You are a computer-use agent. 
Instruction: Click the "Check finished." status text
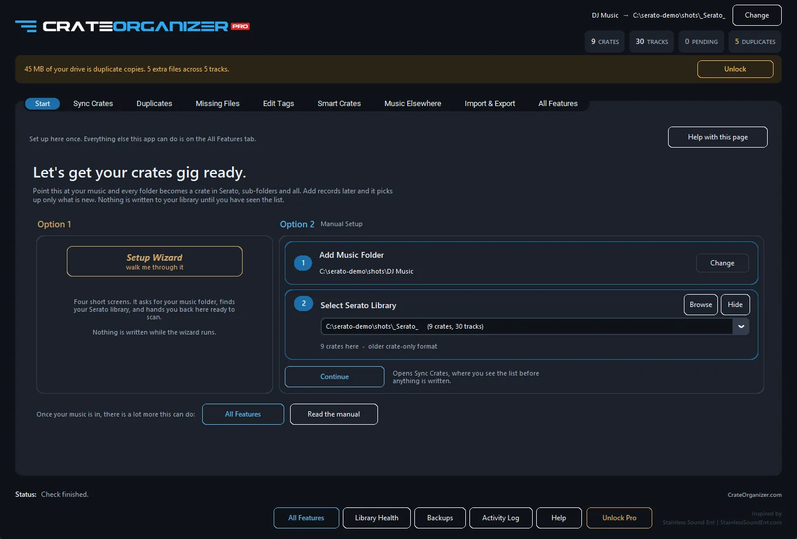click(x=64, y=494)
